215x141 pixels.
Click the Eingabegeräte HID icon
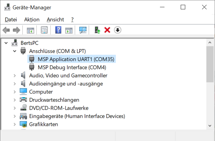(23, 116)
